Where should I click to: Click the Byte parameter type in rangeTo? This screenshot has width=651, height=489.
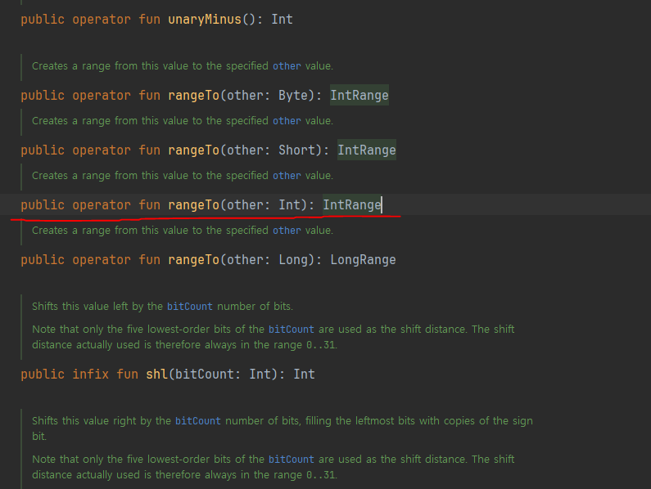(292, 96)
